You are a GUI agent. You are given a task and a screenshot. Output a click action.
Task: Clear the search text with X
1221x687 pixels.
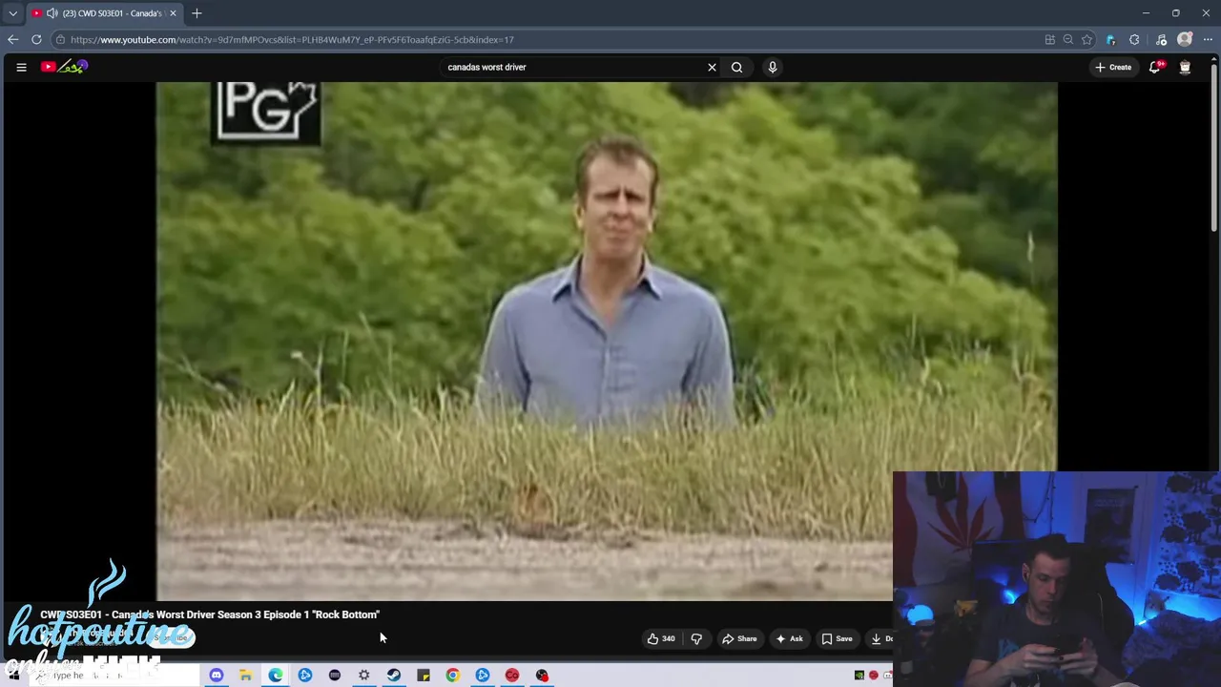pyautogui.click(x=712, y=67)
